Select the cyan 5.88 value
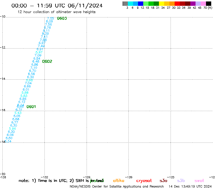The image size is (215, 189). click(x=25, y=92)
